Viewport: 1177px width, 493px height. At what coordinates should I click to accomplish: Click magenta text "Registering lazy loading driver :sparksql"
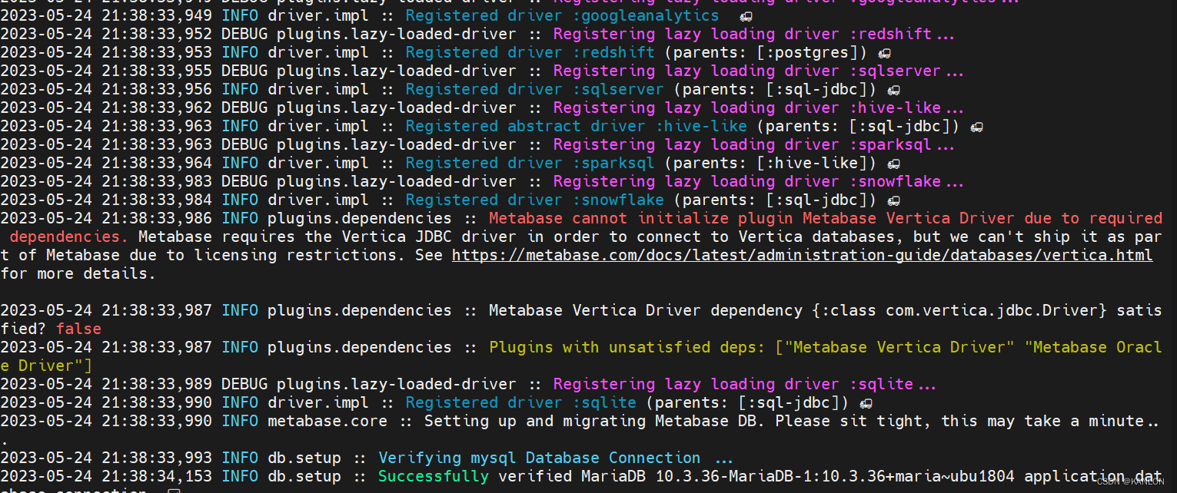pyautogui.click(x=742, y=144)
